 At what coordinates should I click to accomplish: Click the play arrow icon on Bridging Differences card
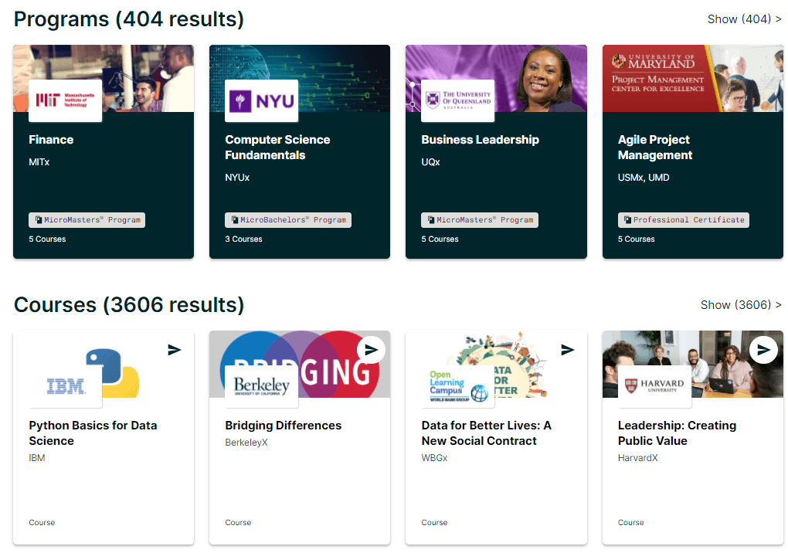pos(371,350)
